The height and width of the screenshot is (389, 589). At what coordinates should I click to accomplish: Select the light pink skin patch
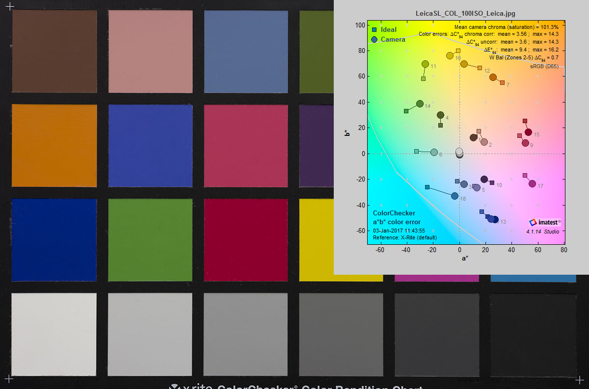point(150,51)
